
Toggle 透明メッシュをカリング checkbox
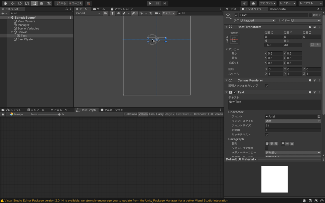(267, 86)
